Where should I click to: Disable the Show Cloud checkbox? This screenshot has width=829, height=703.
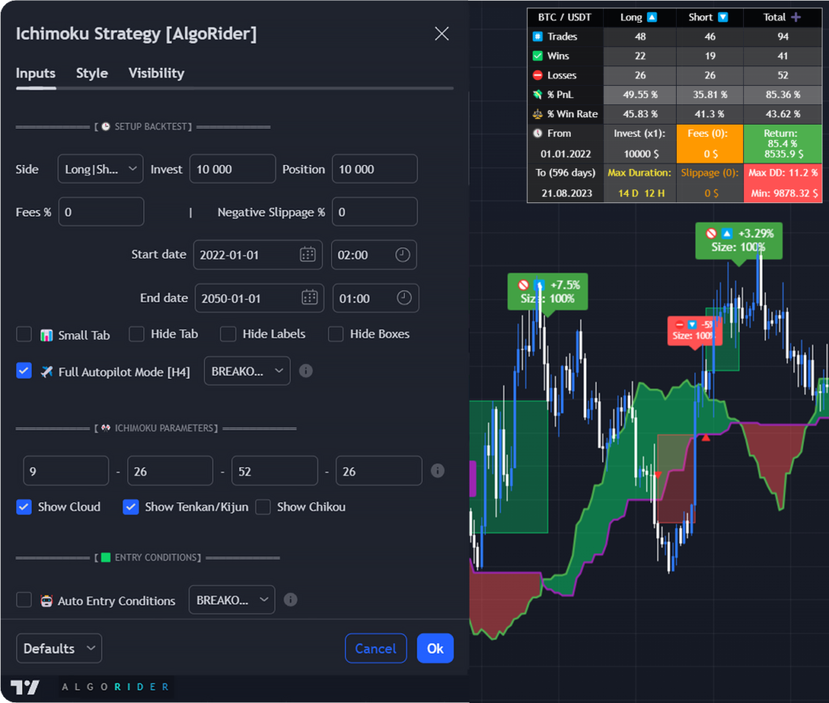point(23,506)
